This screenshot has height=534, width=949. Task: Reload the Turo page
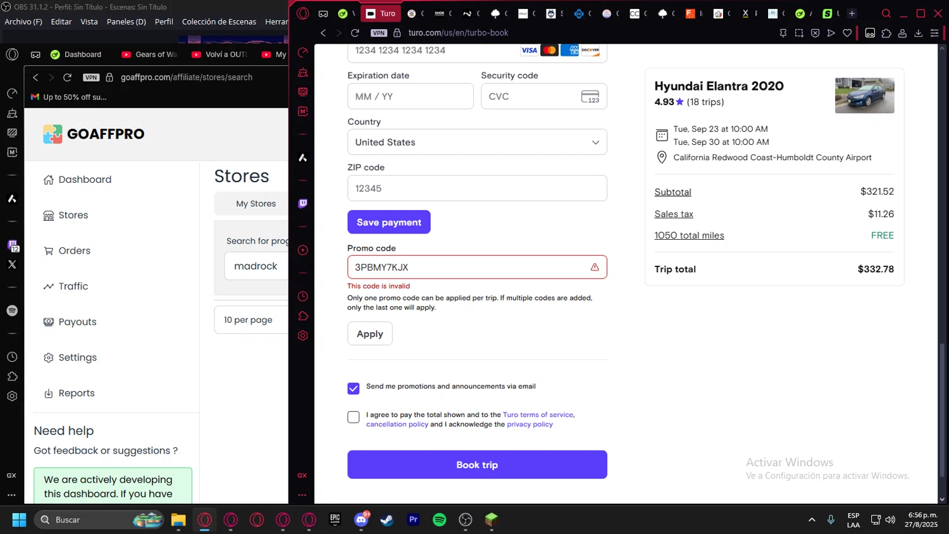tap(355, 33)
